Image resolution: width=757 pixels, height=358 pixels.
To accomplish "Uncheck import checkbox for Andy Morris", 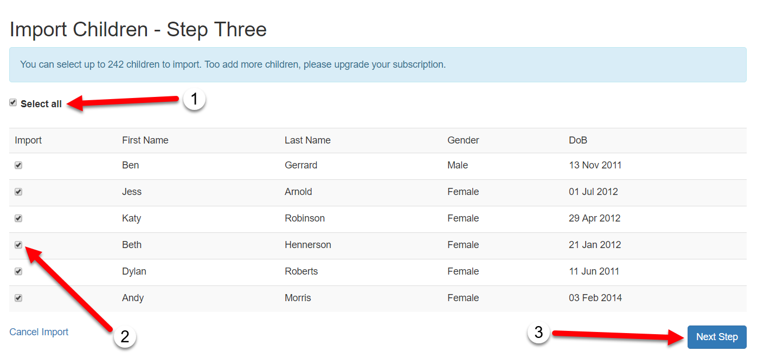I will 18,298.
